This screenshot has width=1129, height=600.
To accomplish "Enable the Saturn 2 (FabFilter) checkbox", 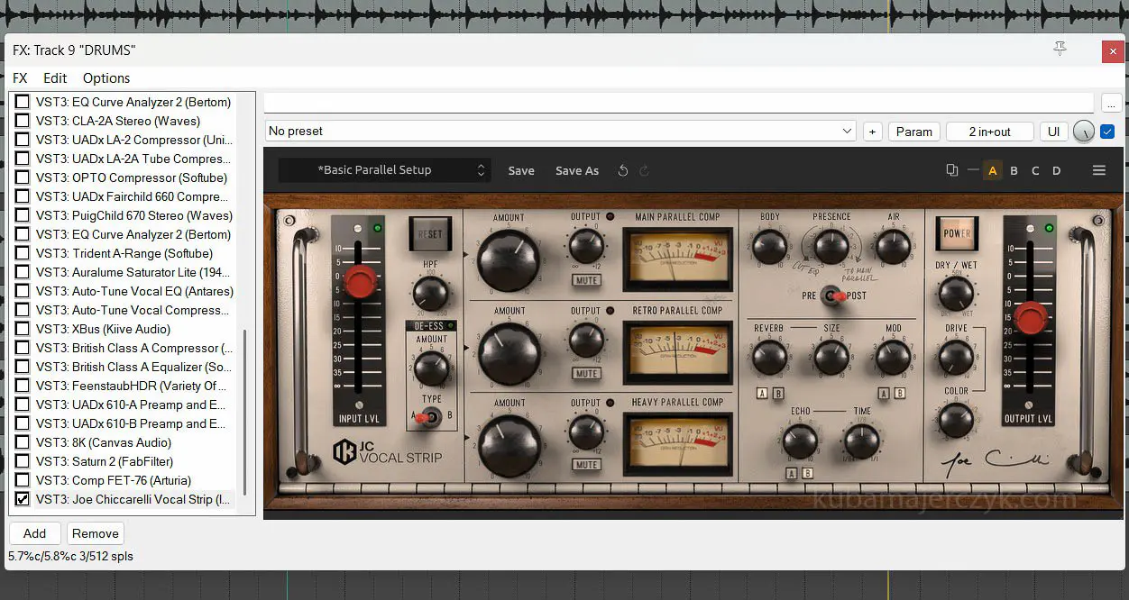I will click(x=23, y=461).
